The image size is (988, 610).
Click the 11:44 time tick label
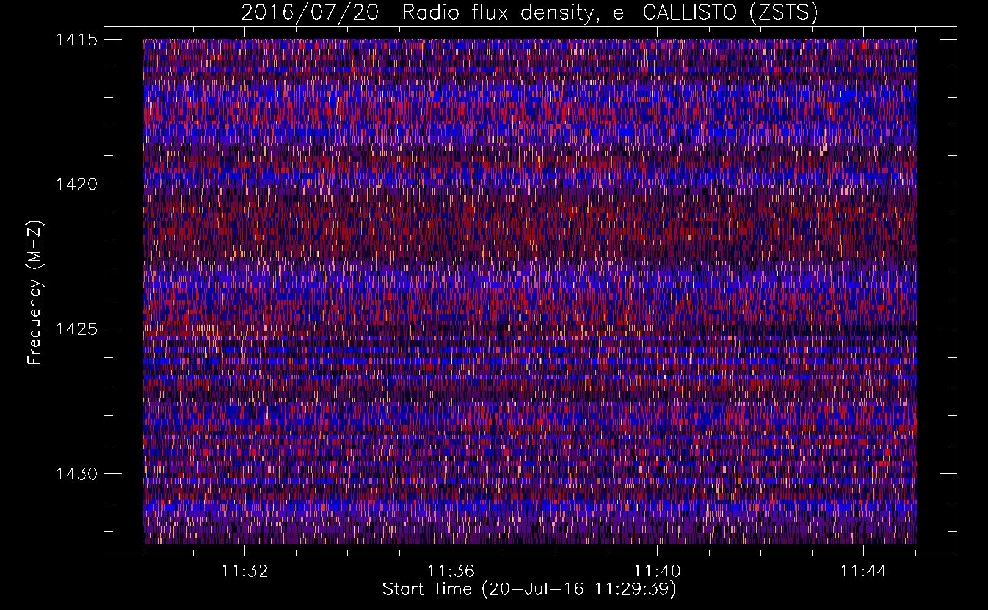863,572
